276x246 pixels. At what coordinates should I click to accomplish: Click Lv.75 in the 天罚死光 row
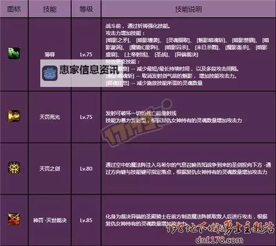[x=86, y=117]
